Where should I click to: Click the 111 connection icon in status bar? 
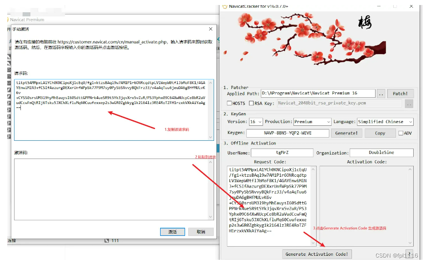[x=107, y=240]
